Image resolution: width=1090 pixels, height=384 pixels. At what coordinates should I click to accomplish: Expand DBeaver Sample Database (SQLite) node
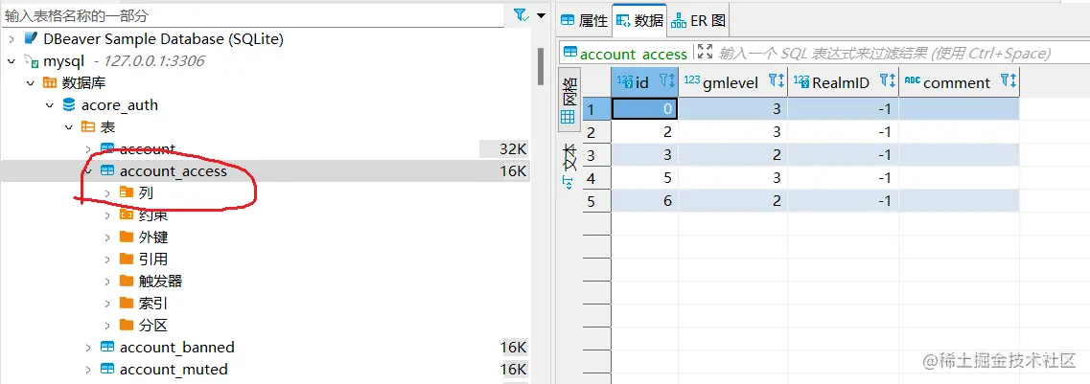[12, 39]
